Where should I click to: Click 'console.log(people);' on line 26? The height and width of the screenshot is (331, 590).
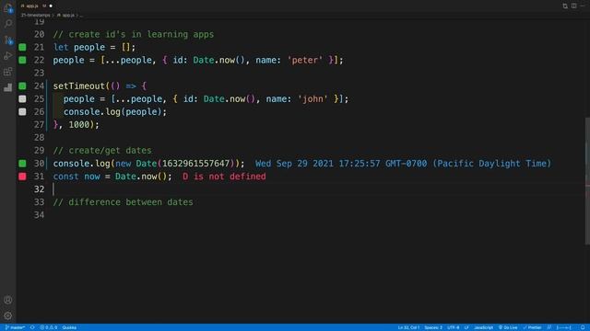114,111
